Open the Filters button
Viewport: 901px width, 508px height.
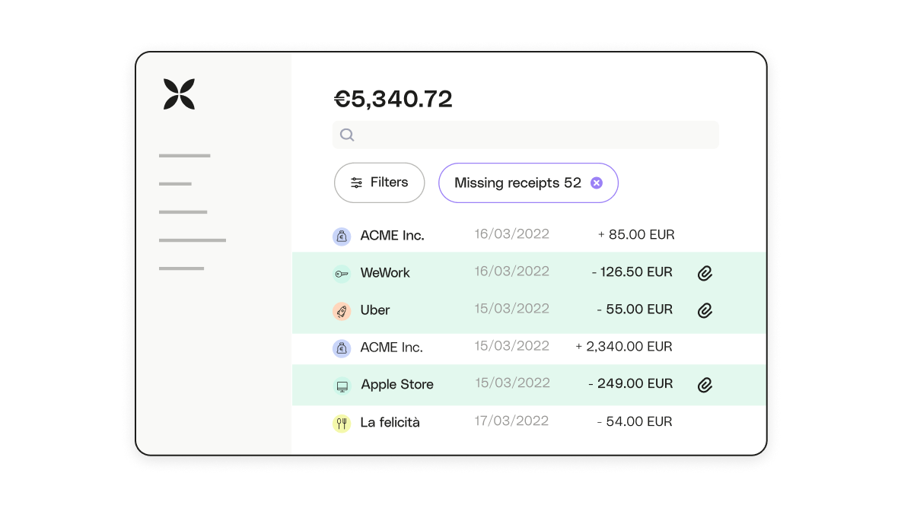379,183
